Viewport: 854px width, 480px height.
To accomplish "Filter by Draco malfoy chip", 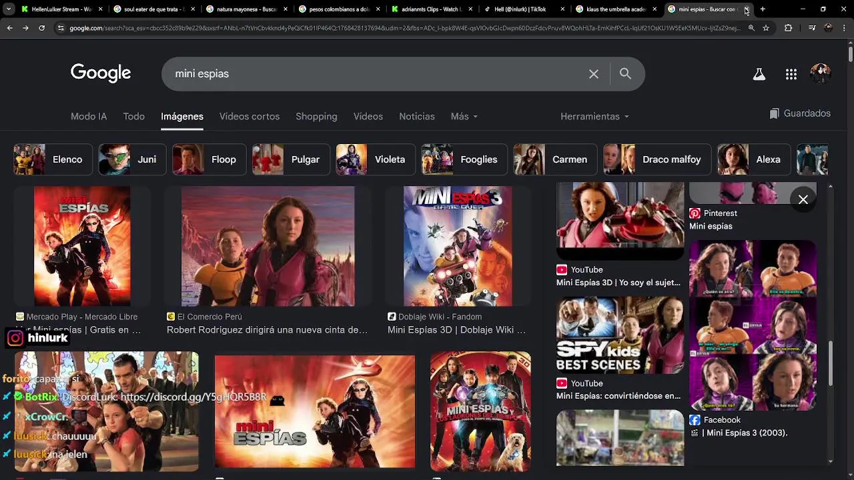I will (657, 159).
